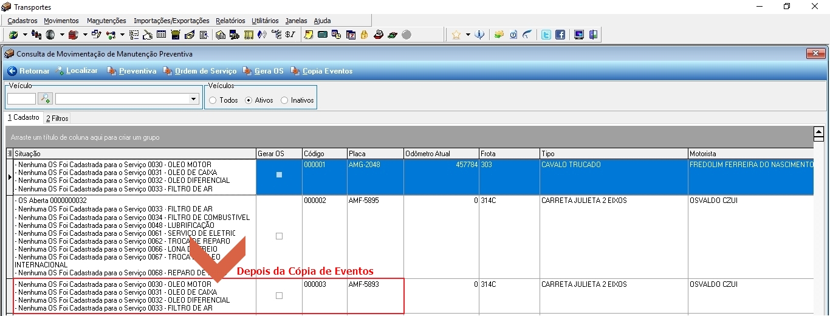
Task: Switch to the 1 Cadastro tab
Action: click(x=24, y=117)
